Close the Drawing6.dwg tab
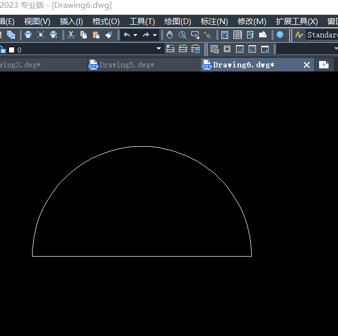 (x=306, y=65)
